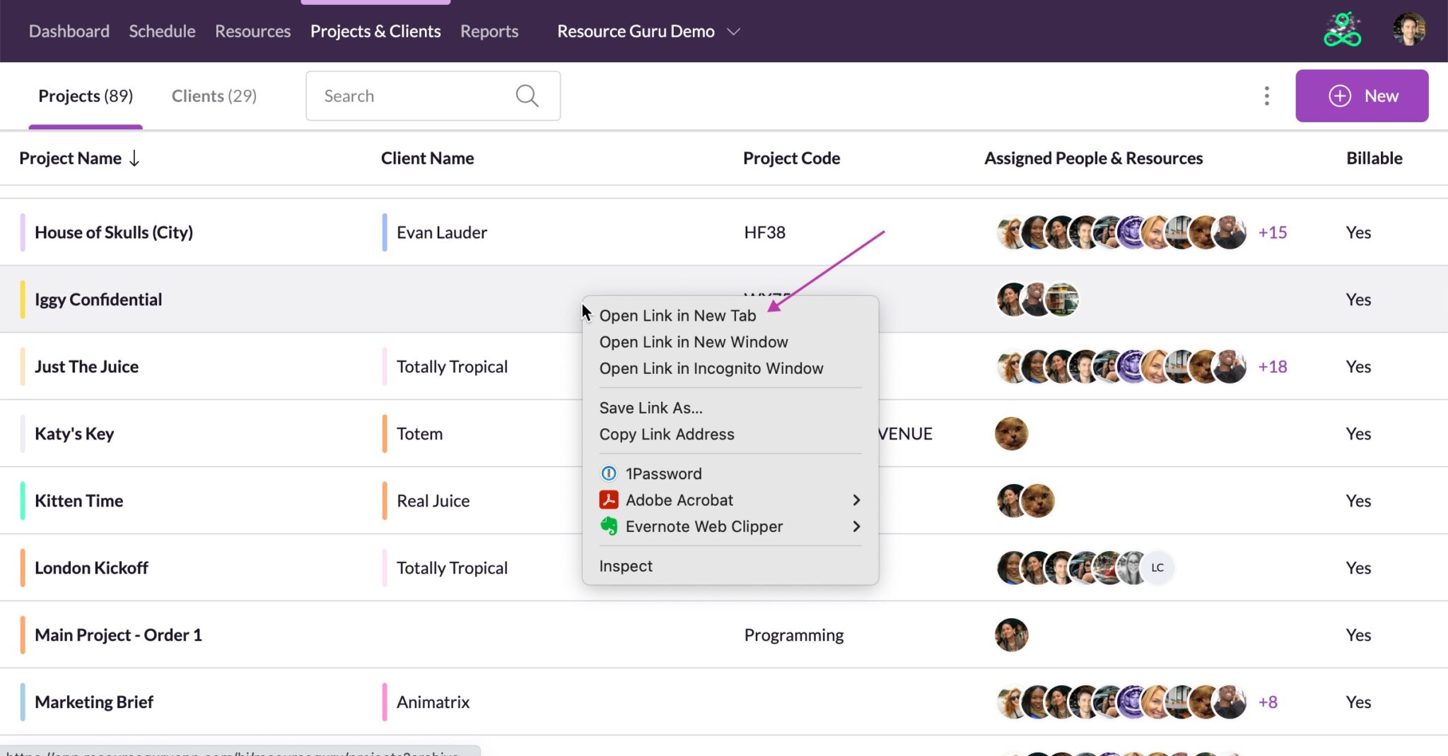Screen dimensions: 1448x756
Task: Click +18 more people in Just The Juice row
Action: click(1272, 367)
